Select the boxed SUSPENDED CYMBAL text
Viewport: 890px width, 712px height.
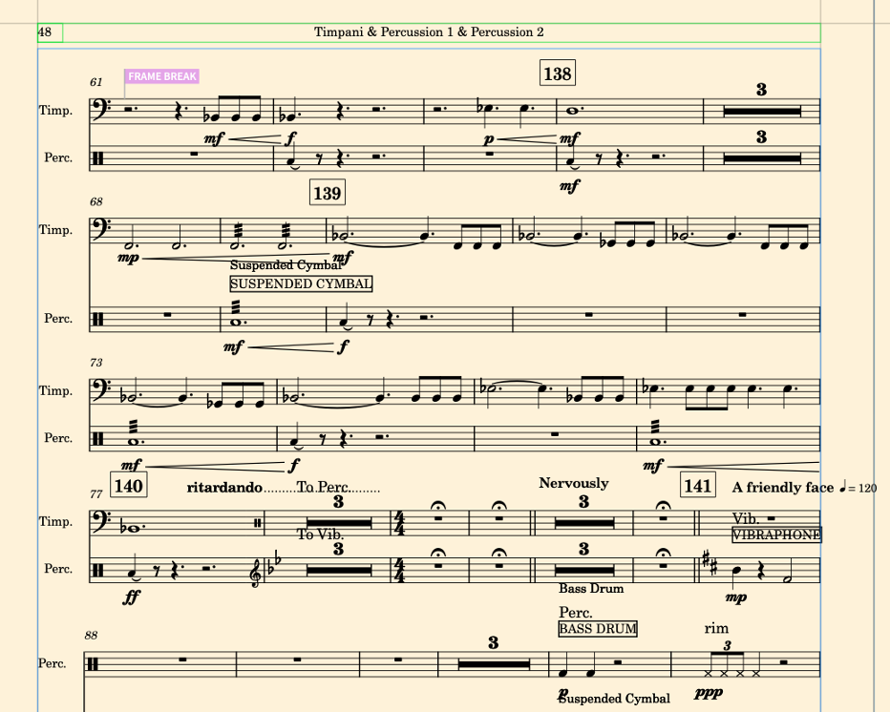(x=301, y=283)
